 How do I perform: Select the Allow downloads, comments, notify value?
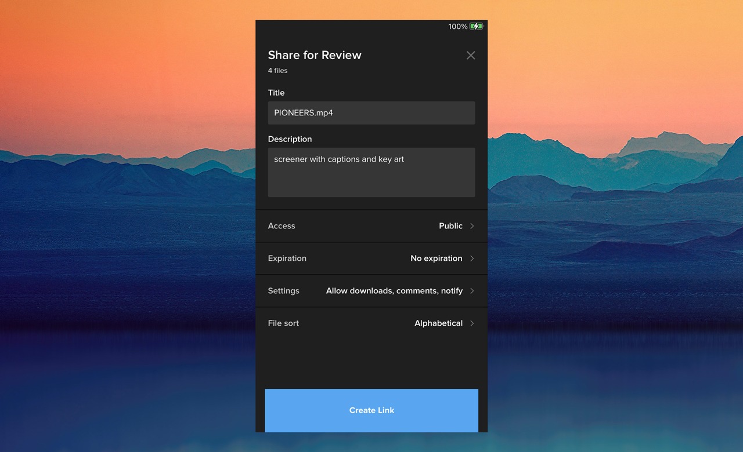[394, 291]
